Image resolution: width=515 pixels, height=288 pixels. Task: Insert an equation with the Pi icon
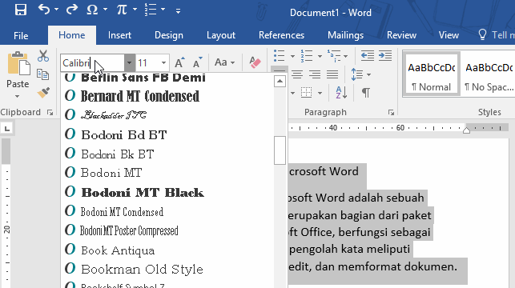pyautogui.click(x=122, y=10)
